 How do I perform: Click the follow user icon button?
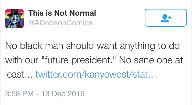click(x=166, y=18)
